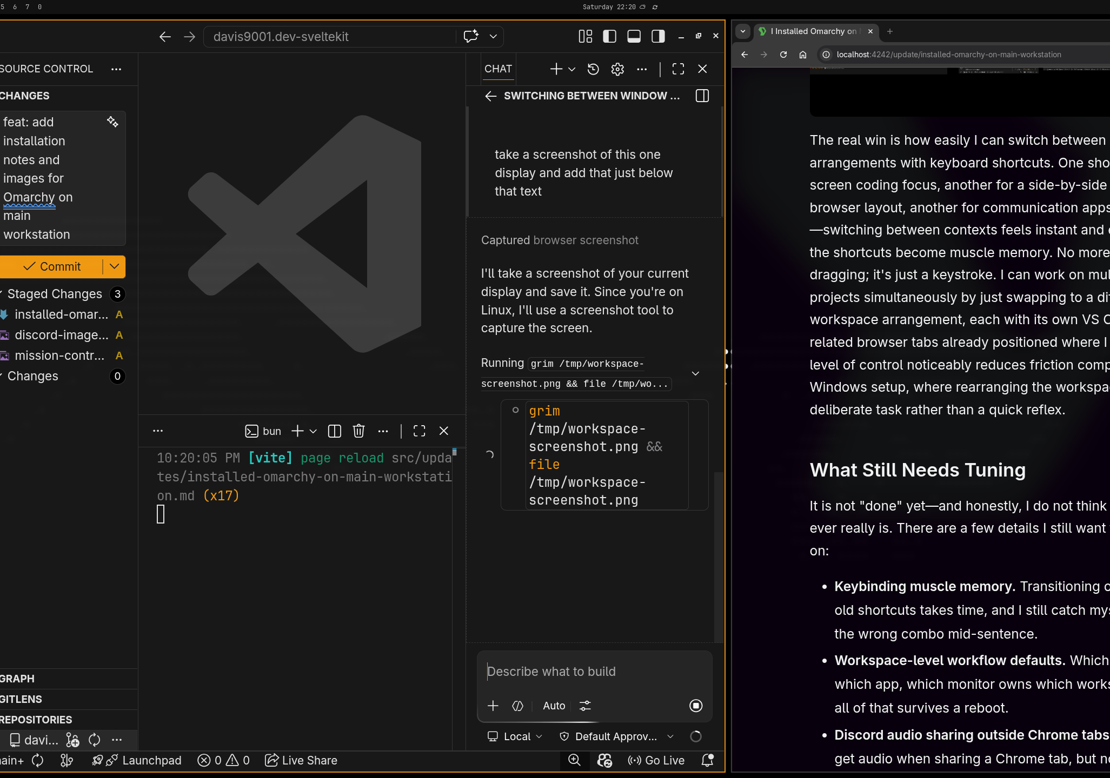Open terminal panel views overflow menu
The image size is (1110, 778).
(158, 431)
